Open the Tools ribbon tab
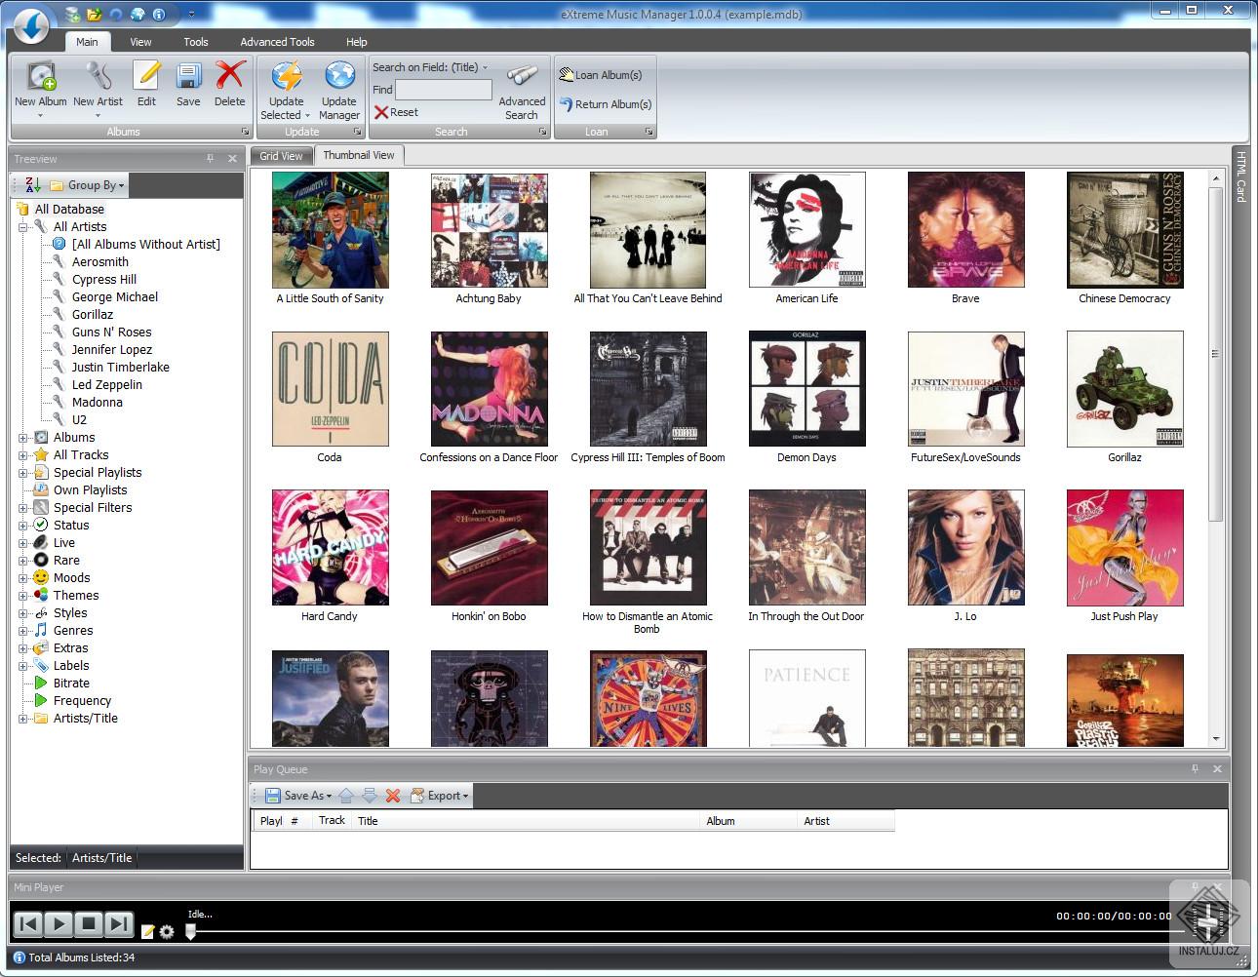 click(x=196, y=42)
